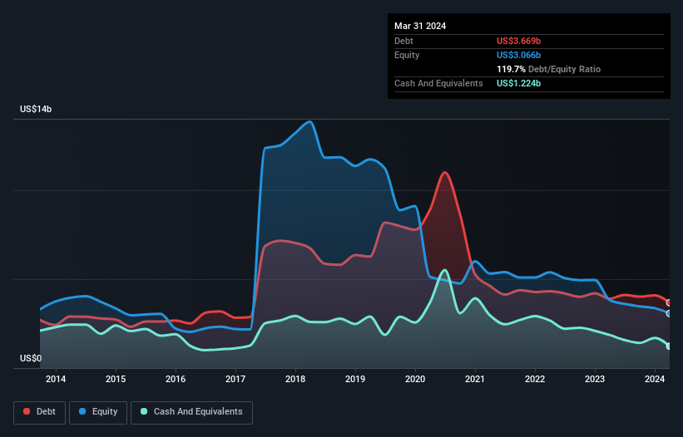Select the teal Cash endpoint marker on chart
683x437 pixels.
coord(669,346)
